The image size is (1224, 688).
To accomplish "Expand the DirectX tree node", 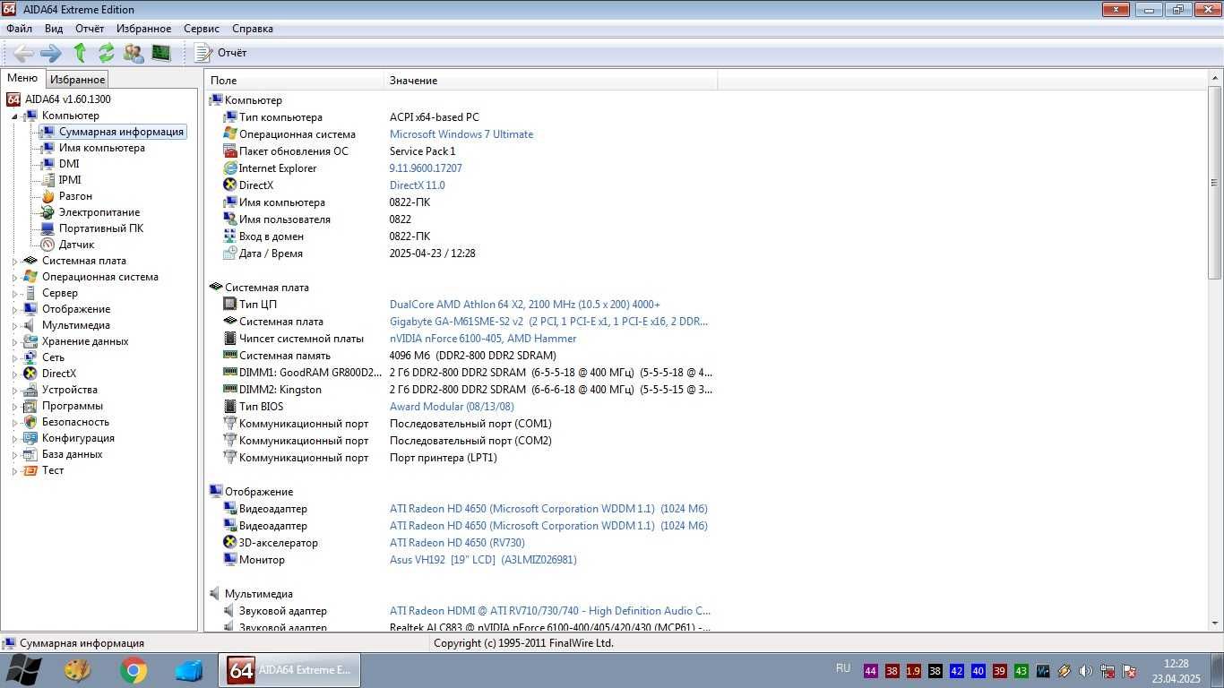I will tap(14, 374).
